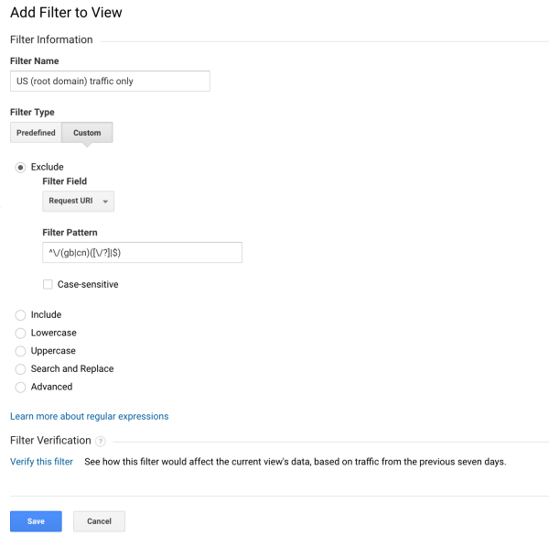The width and height of the screenshot is (549, 547).
Task: Open Learn more about regular expressions link
Action: click(90, 416)
